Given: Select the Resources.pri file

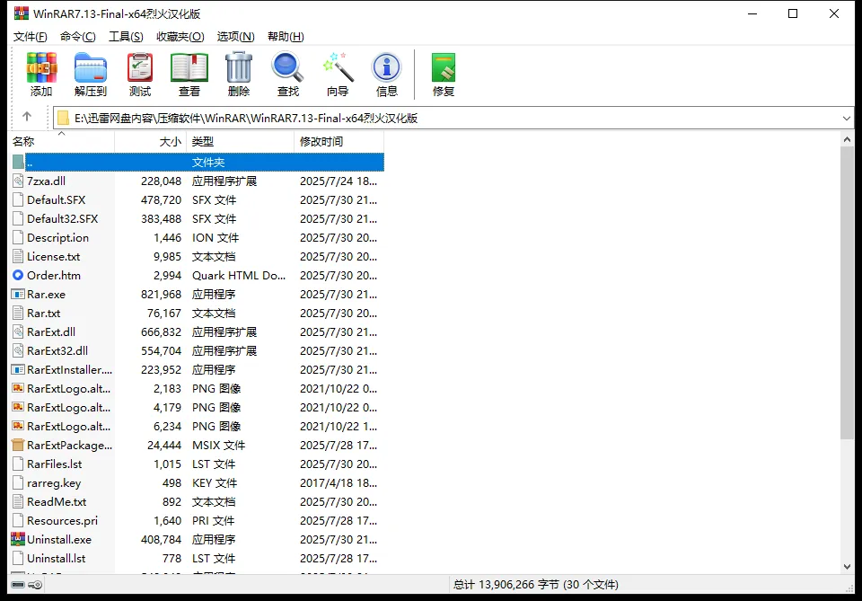Looking at the screenshot, I should pyautogui.click(x=62, y=521).
